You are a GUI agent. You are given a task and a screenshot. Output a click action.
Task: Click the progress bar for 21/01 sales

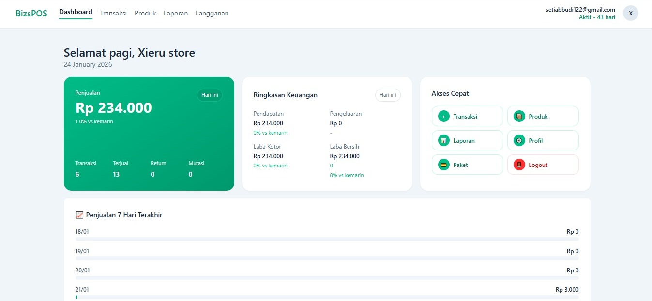click(x=327, y=297)
